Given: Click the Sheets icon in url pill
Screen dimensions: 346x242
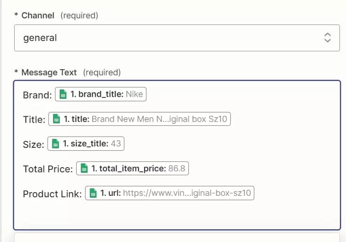Looking at the screenshot, I should point(94,193).
